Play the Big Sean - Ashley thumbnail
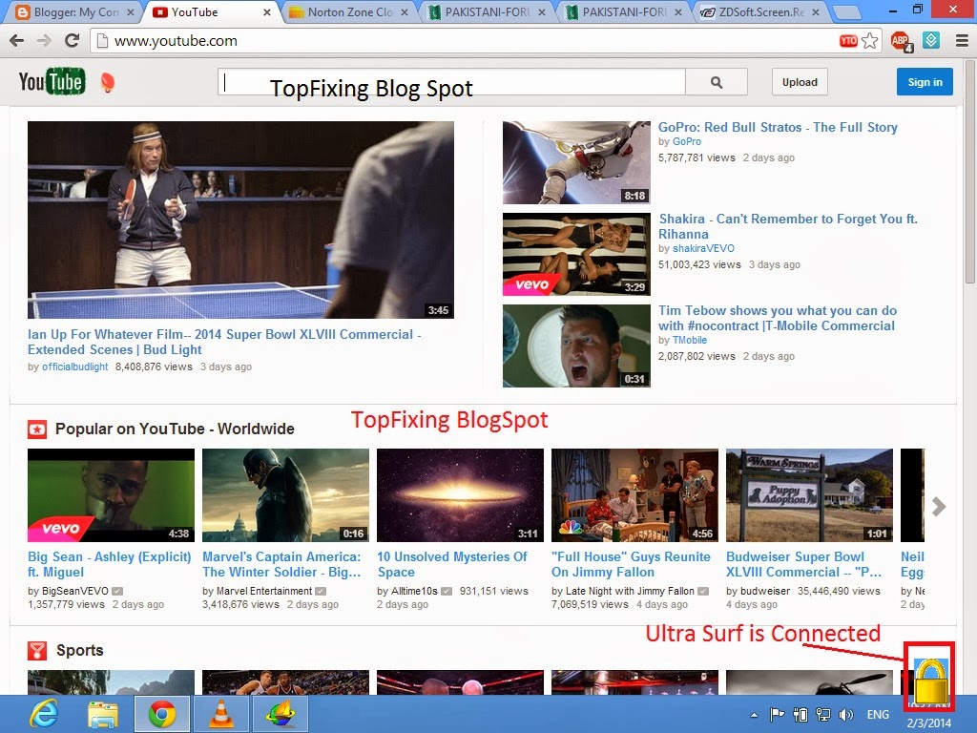 click(x=111, y=495)
